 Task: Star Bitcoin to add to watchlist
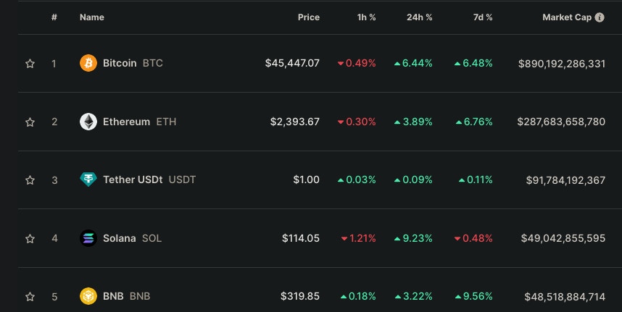click(30, 64)
